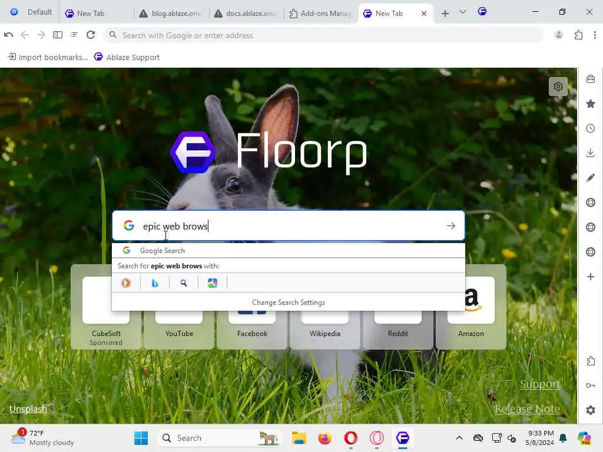Open first globe web panel in sidebar
Screen dimensions: 603x452
[x=591, y=202]
